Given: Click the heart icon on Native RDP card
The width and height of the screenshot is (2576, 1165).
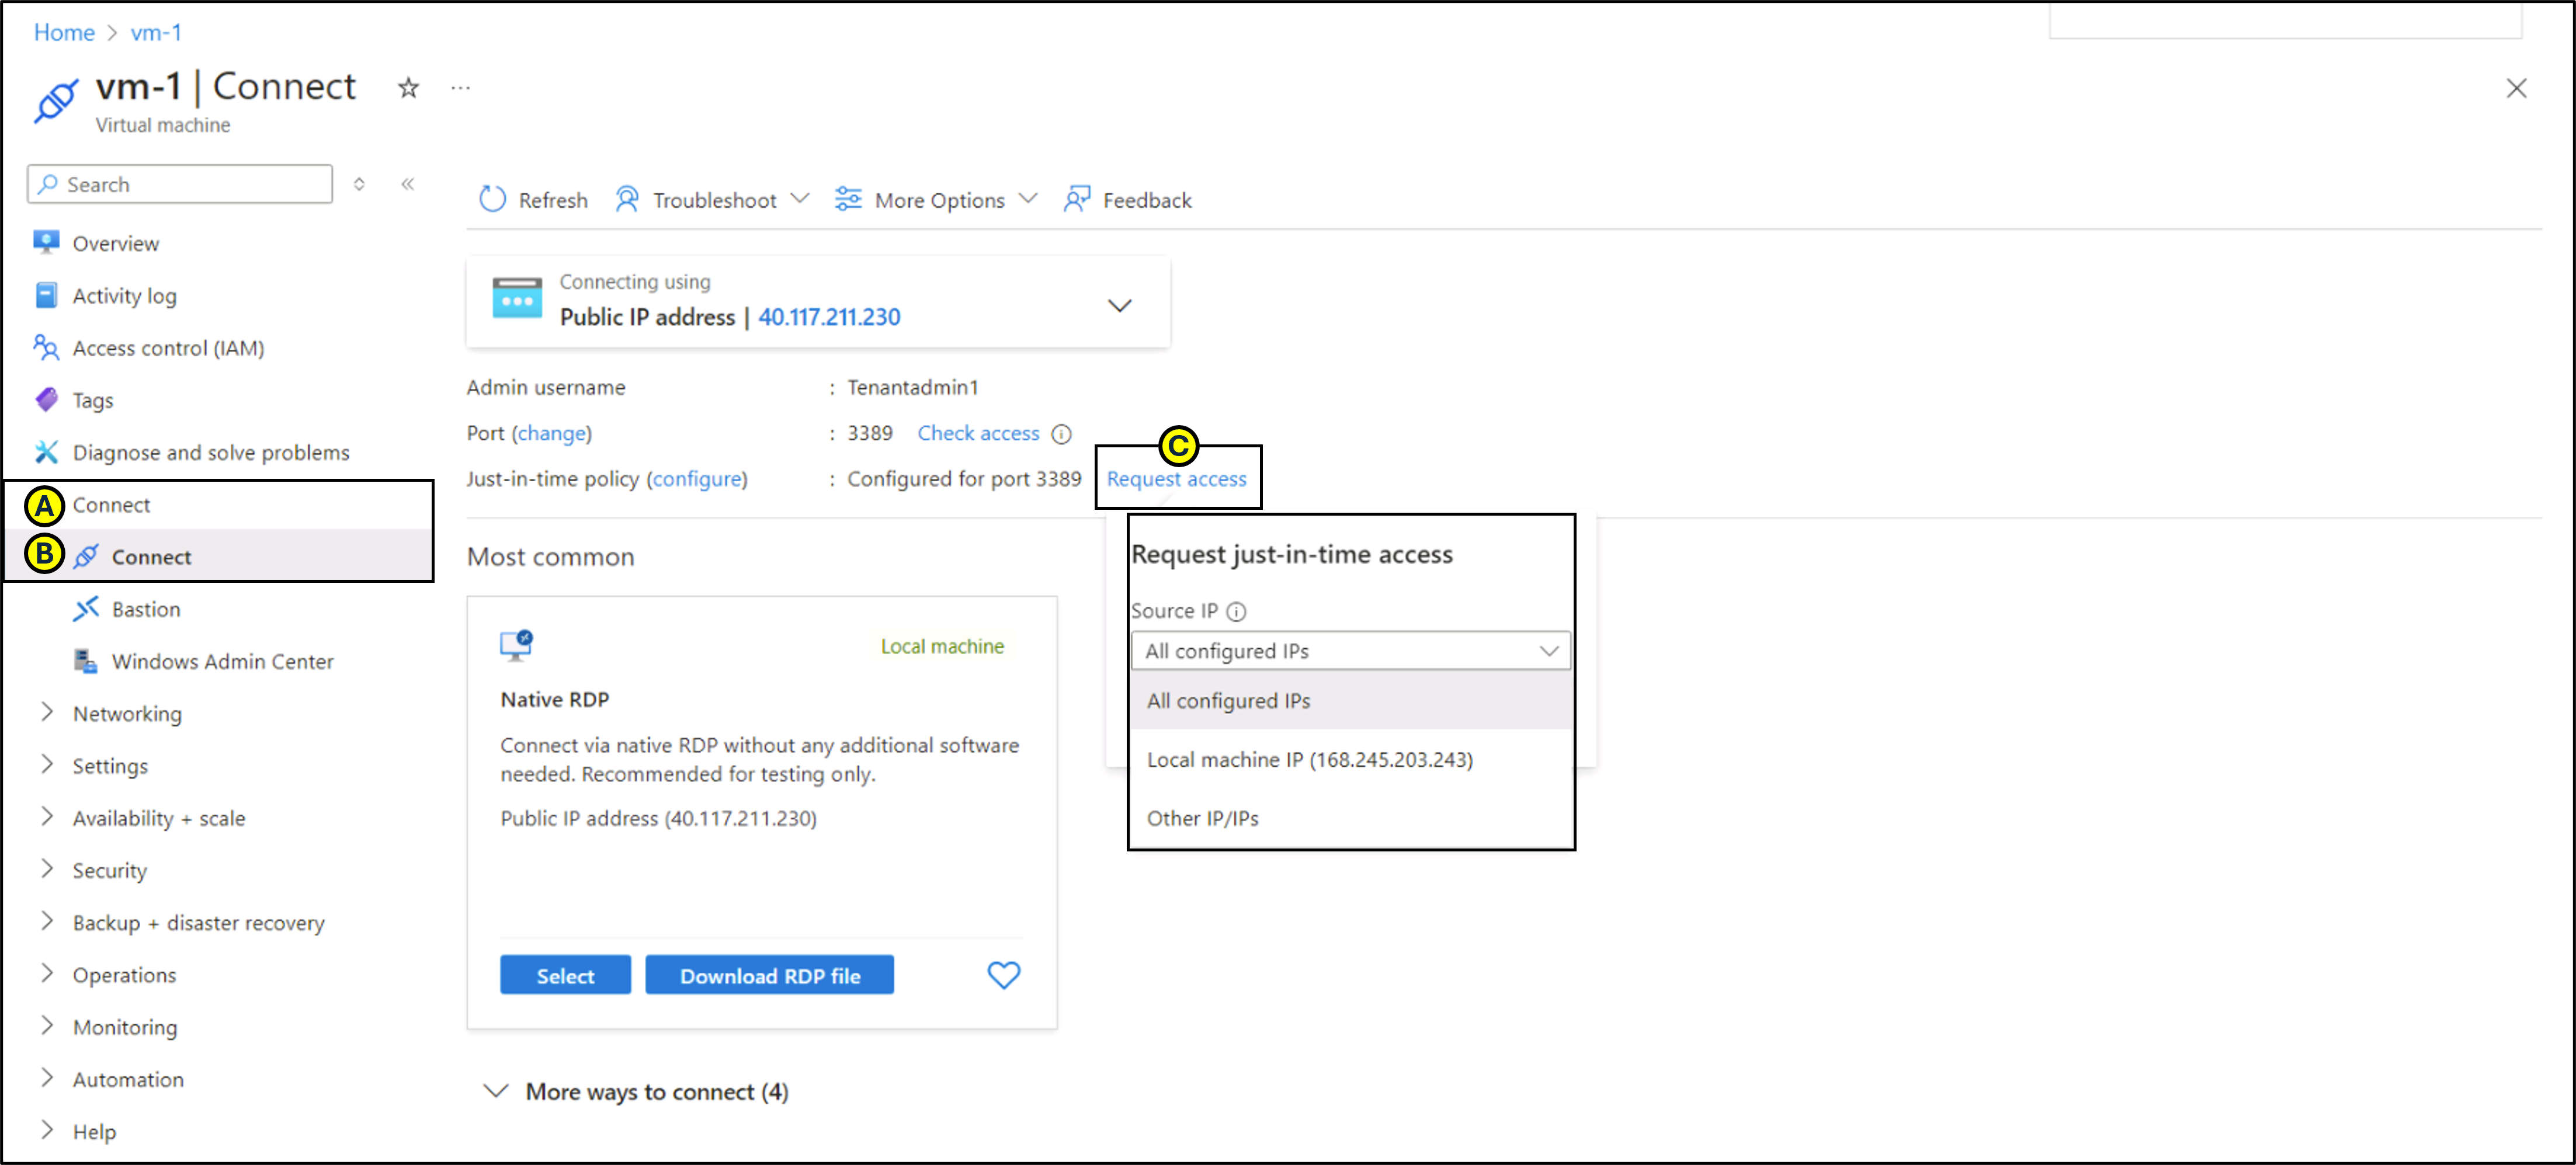Looking at the screenshot, I should [1003, 974].
